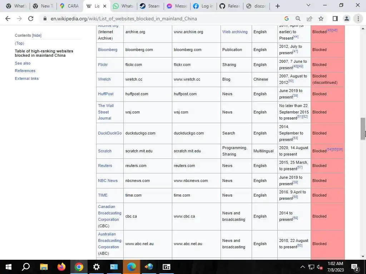Switch to the New Tab tab

(43, 6)
